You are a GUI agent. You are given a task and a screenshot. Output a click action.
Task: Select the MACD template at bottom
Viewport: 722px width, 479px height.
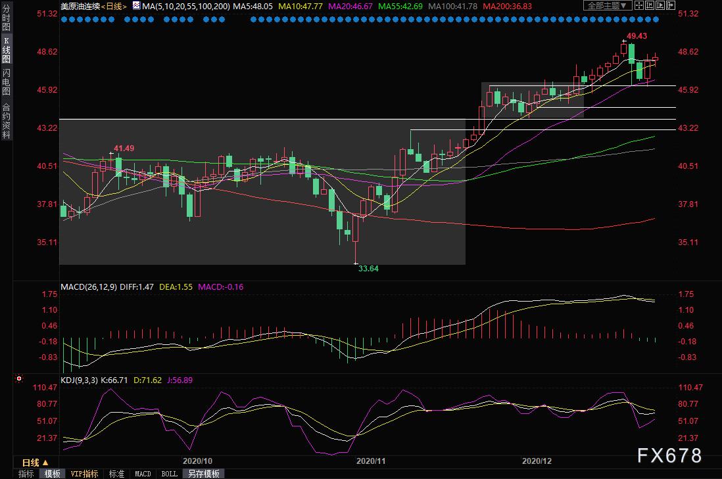coord(143,474)
